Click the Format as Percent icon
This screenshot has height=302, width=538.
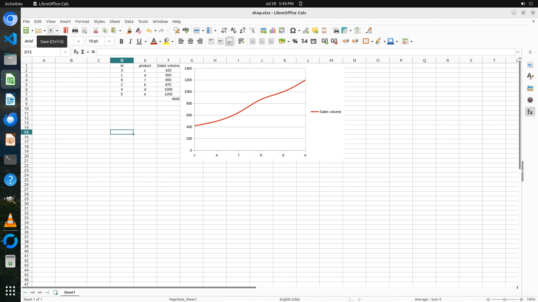(x=295, y=41)
